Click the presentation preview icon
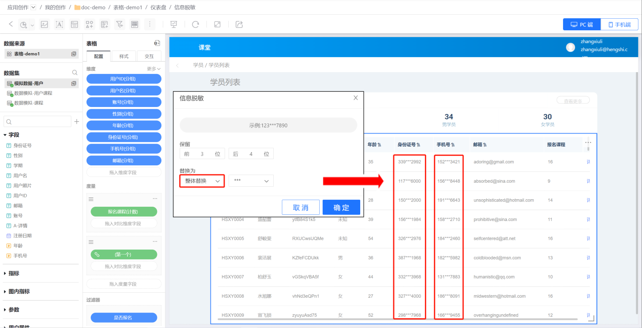Screen dimensions: 642x328 [174, 25]
